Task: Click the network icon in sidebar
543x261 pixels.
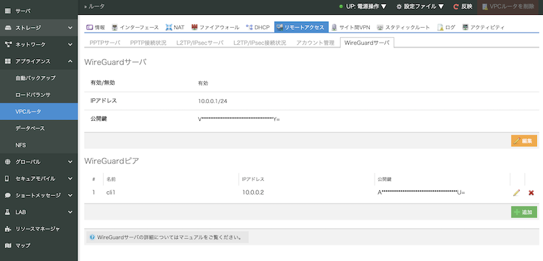Action: (x=7, y=45)
